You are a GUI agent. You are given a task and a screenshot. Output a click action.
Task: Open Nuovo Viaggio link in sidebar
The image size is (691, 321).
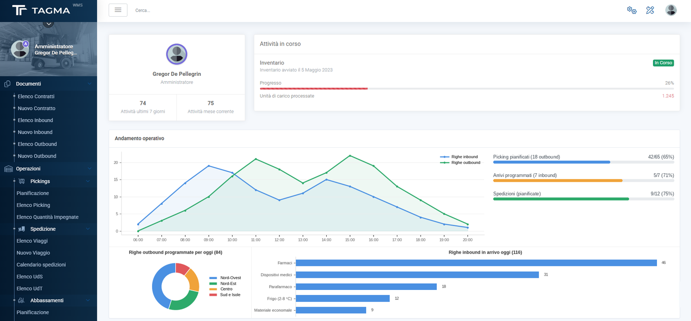[x=33, y=253]
